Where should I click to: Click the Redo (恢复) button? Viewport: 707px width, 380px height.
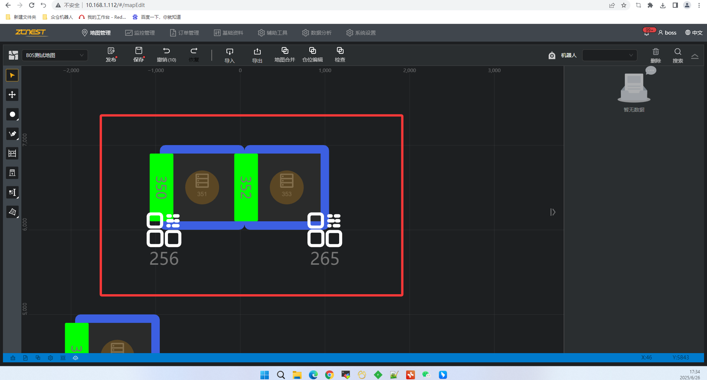coord(194,55)
